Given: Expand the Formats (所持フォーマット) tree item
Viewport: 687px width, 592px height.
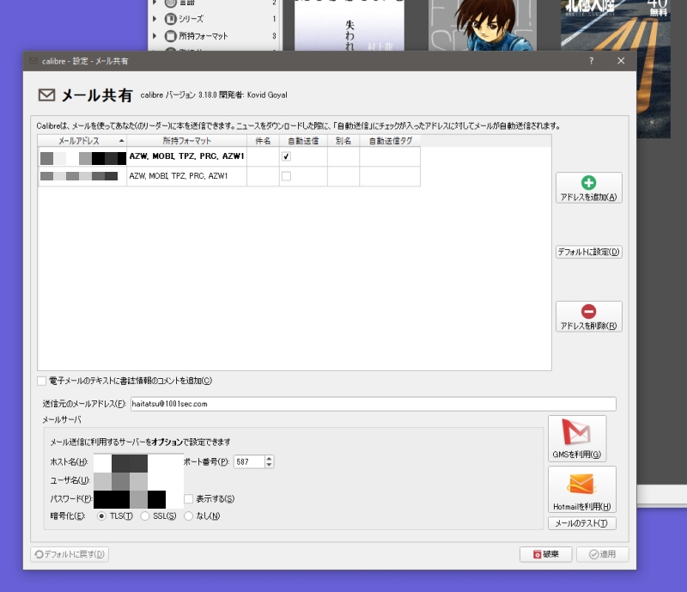Looking at the screenshot, I should click(x=155, y=36).
